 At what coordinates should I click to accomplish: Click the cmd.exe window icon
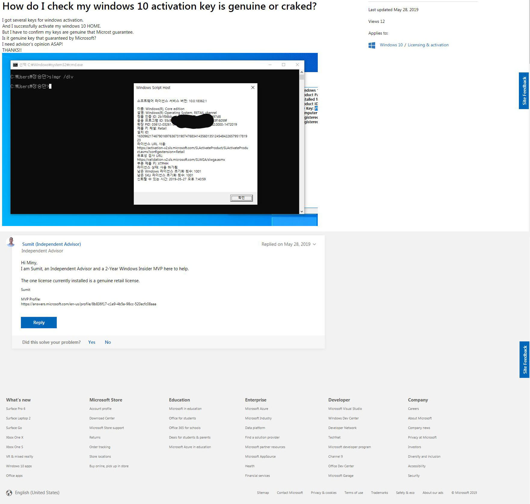(x=15, y=65)
